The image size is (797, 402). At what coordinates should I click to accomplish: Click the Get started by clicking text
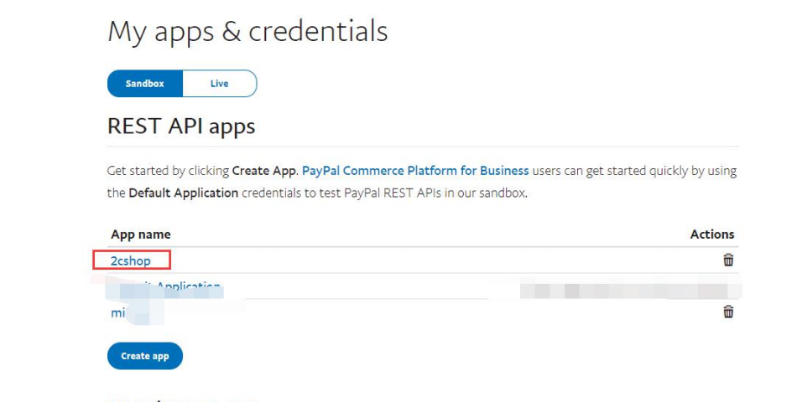tap(169, 171)
